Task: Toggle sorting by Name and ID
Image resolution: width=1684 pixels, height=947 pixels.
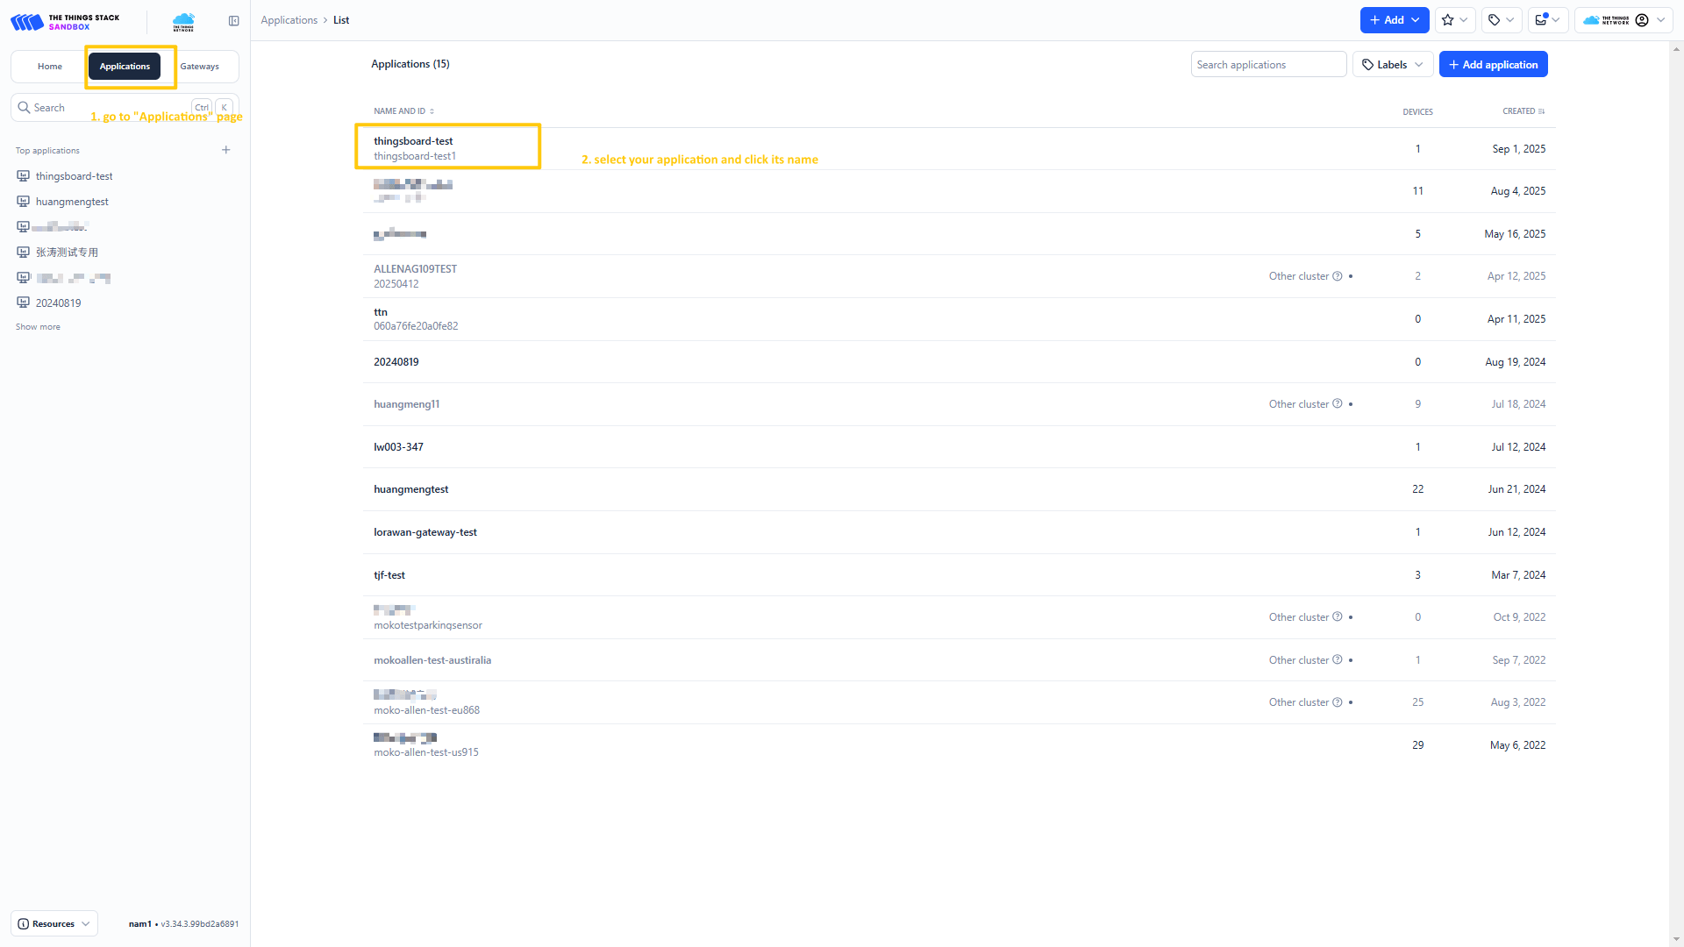Action: click(403, 111)
